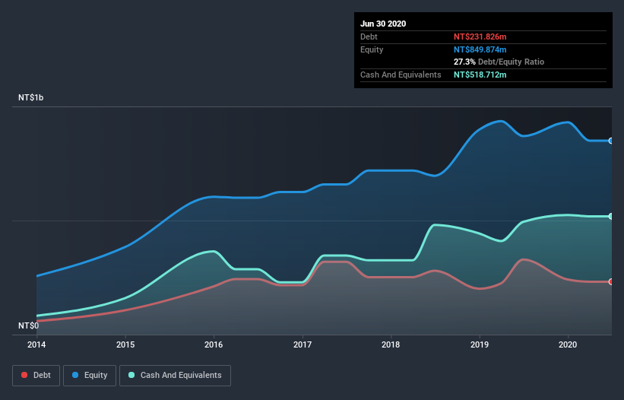Screen dimensions: 624x400
Task: Click the Debt row label in tooltip
Action: coord(369,37)
